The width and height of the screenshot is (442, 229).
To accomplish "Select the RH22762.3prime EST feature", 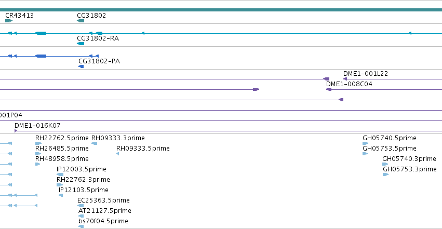I will pyautogui.click(x=60, y=185).
